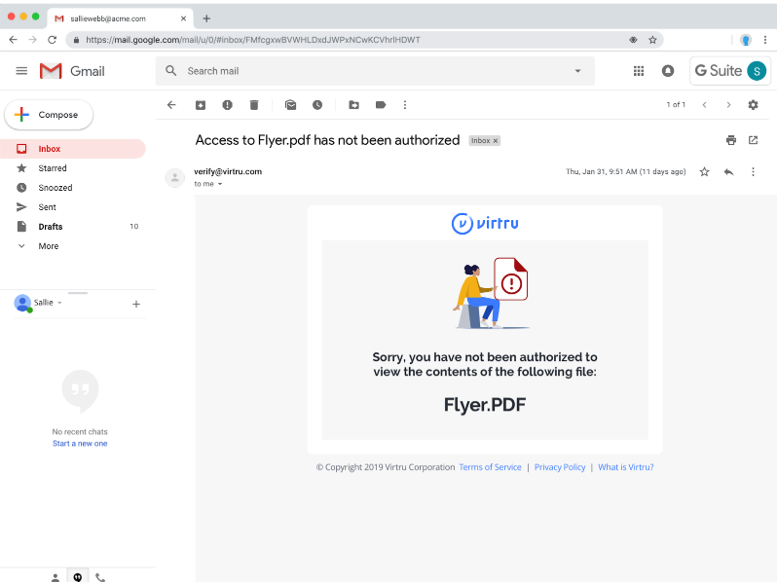Image resolution: width=777 pixels, height=582 pixels.
Task: Open the Chrome profile icon
Action: pos(745,40)
